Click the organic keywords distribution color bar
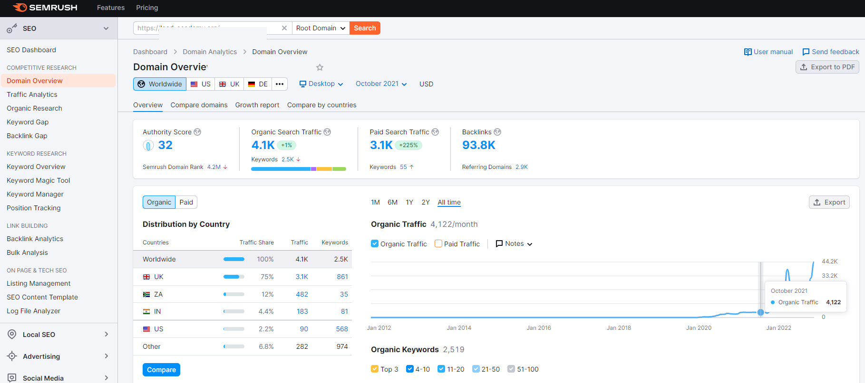The width and height of the screenshot is (865, 383). [x=299, y=169]
